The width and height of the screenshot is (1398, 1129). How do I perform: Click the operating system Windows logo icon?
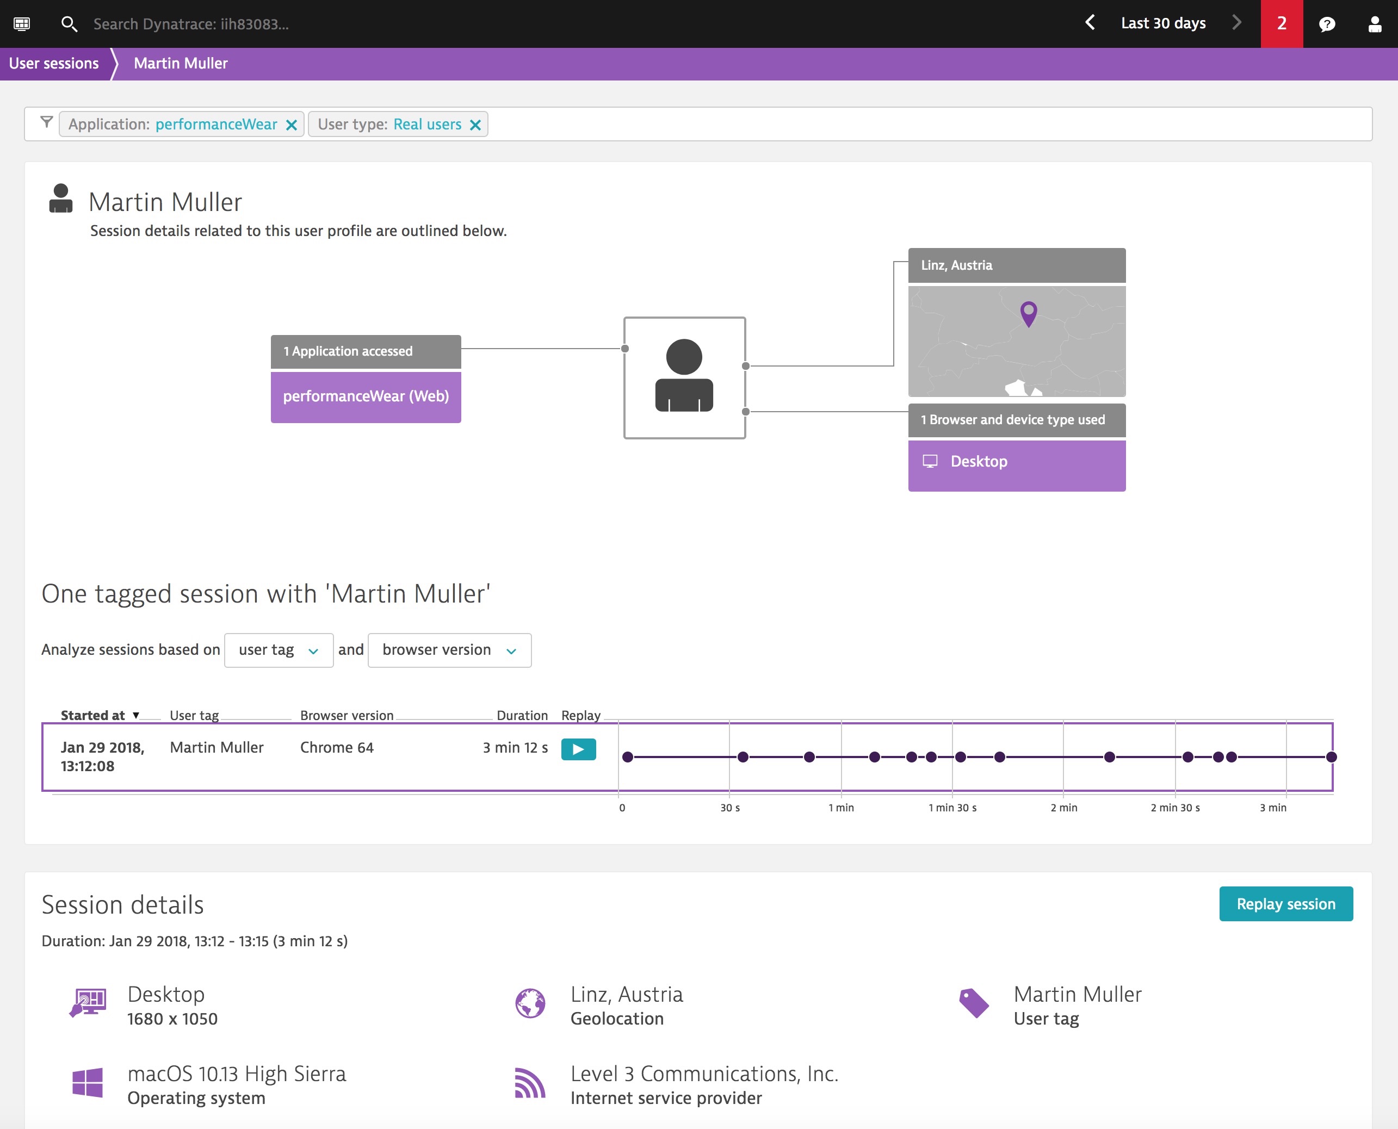tap(88, 1083)
